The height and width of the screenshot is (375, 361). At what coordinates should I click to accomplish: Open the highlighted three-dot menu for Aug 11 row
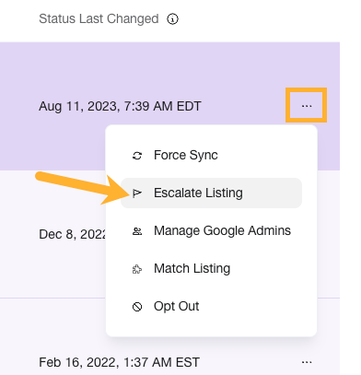point(307,106)
